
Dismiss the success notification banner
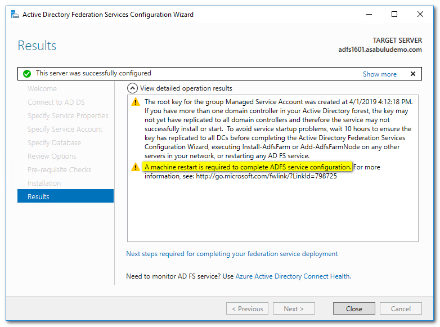pyautogui.click(x=413, y=74)
